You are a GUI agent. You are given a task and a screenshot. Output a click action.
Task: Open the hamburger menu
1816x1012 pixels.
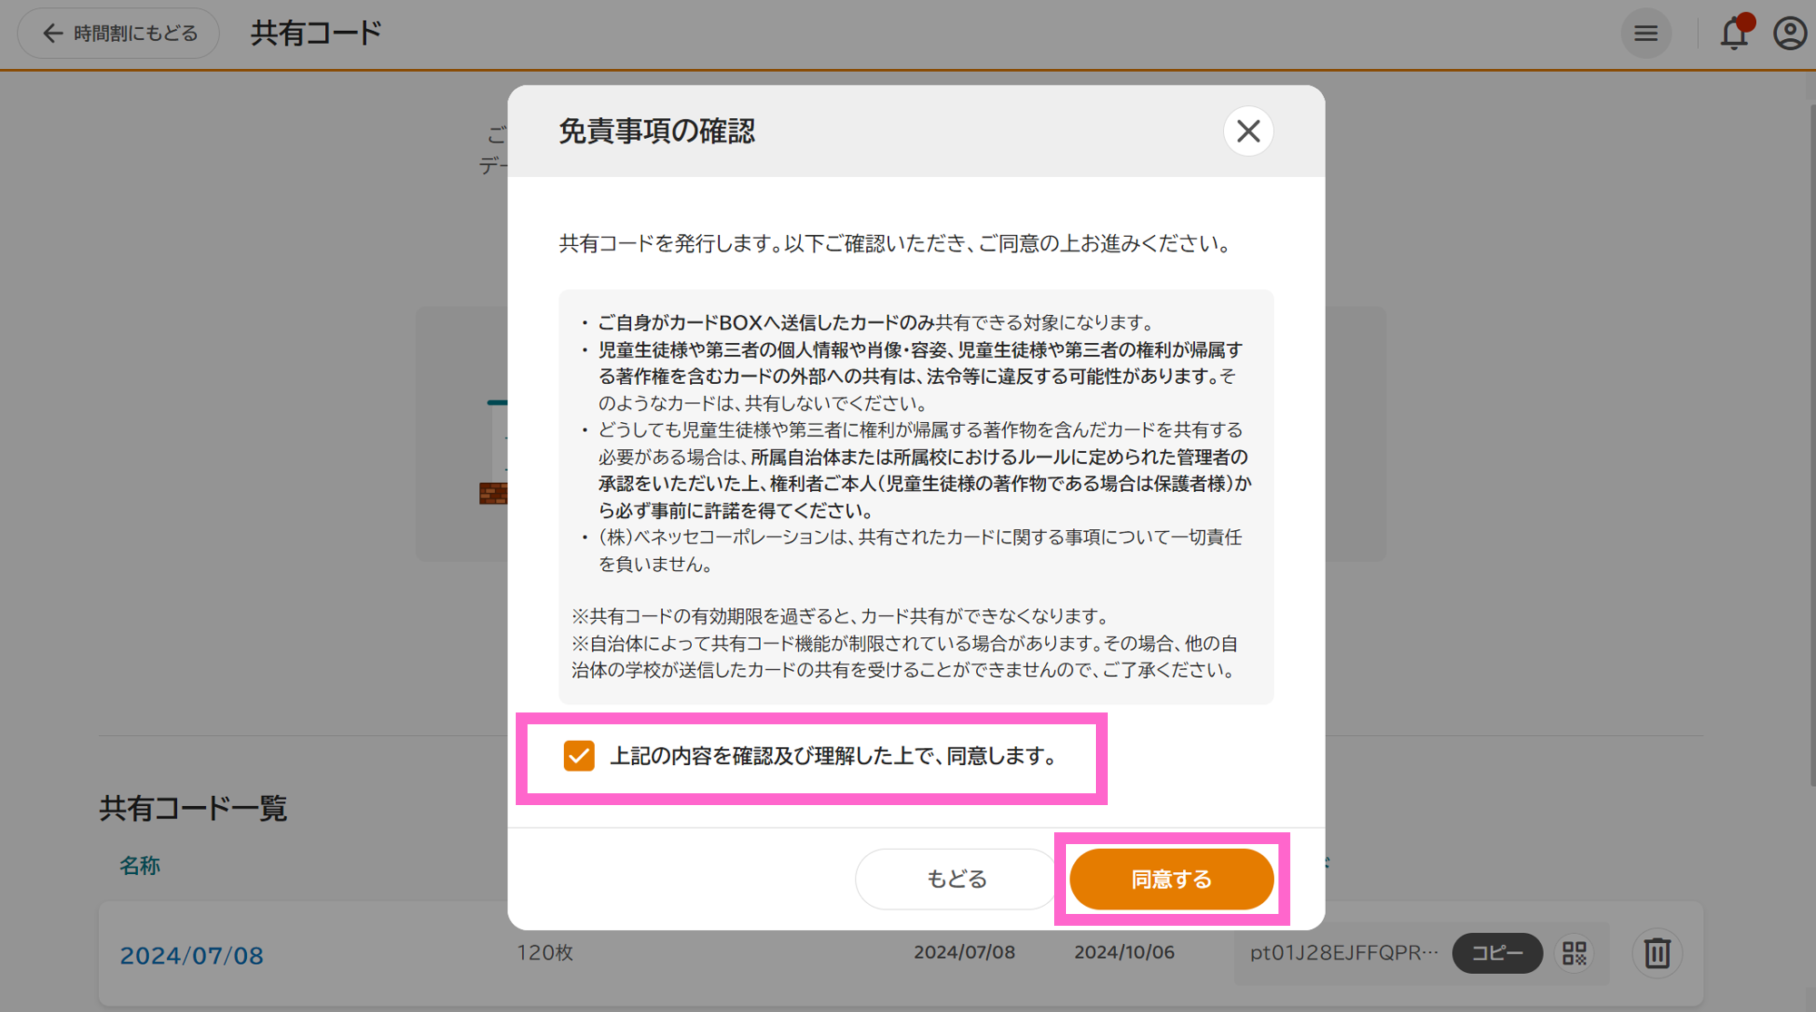pos(1646,33)
